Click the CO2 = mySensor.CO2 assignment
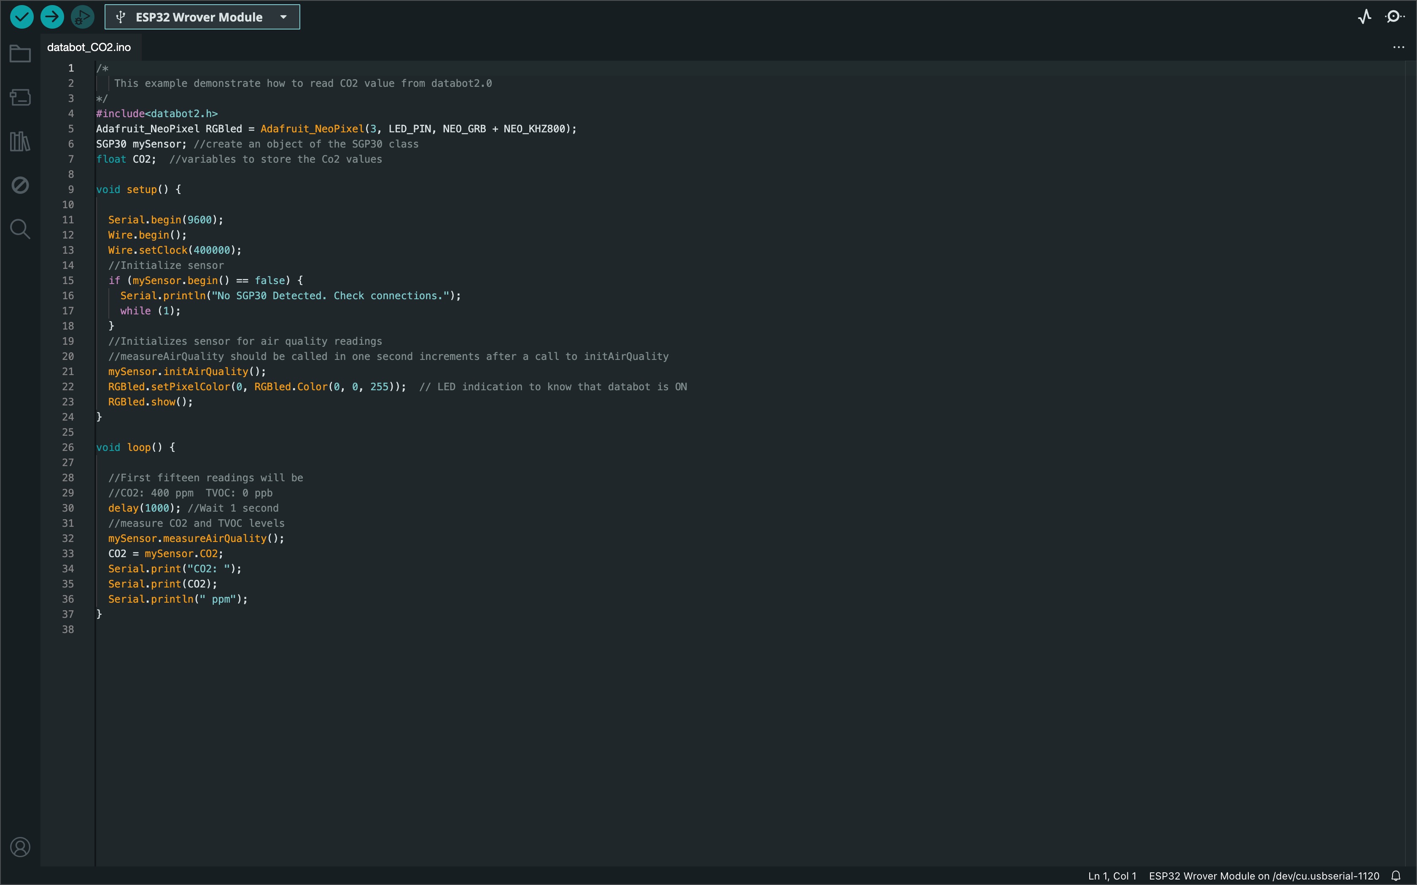1417x885 pixels. coord(166,554)
